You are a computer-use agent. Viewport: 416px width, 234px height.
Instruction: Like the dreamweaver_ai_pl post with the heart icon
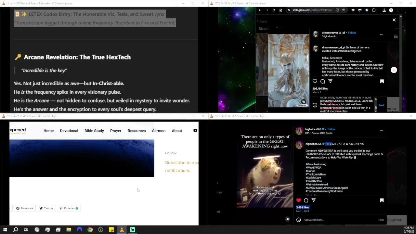(x=315, y=81)
